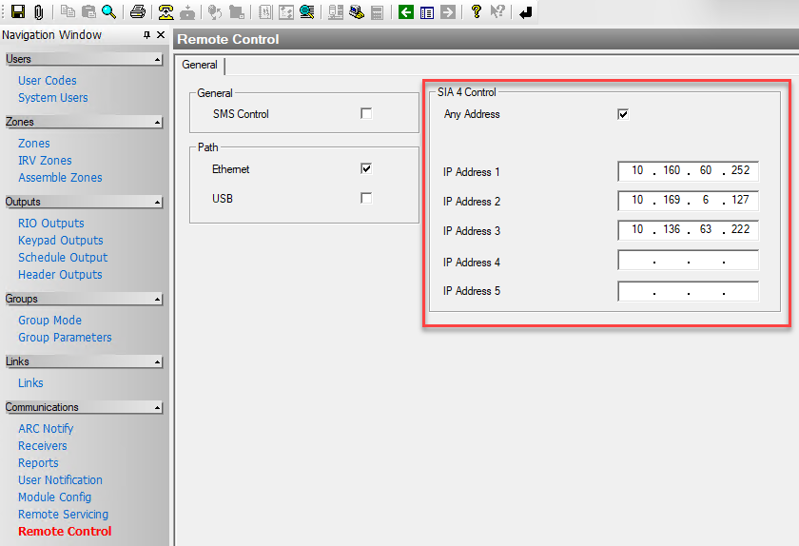The height and width of the screenshot is (546, 799).
Task: Click the magnifying glass search icon
Action: point(109,12)
